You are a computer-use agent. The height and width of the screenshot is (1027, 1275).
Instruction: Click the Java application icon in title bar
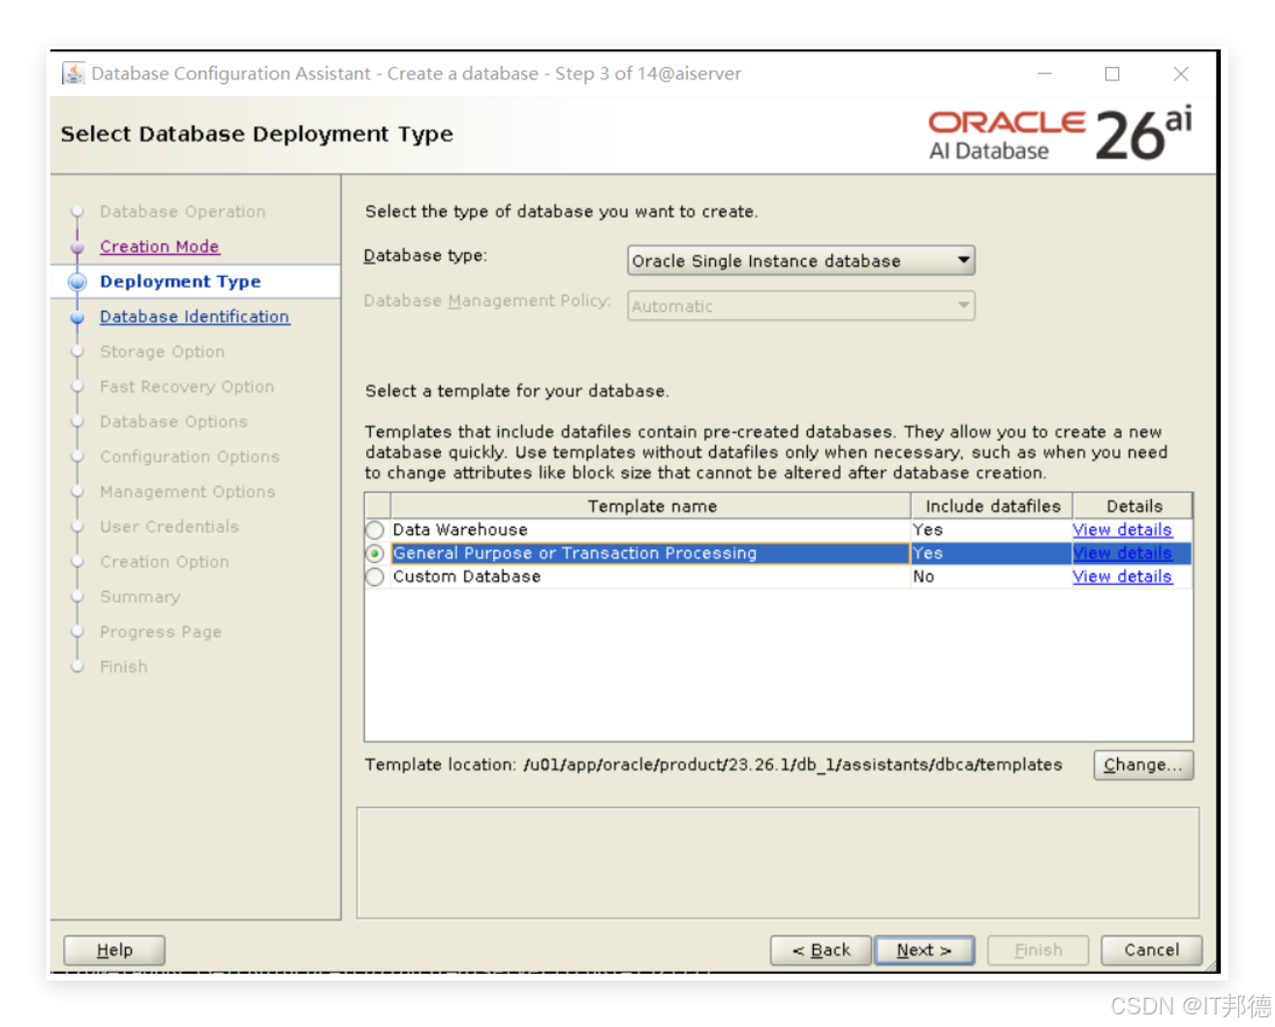pyautogui.click(x=73, y=74)
